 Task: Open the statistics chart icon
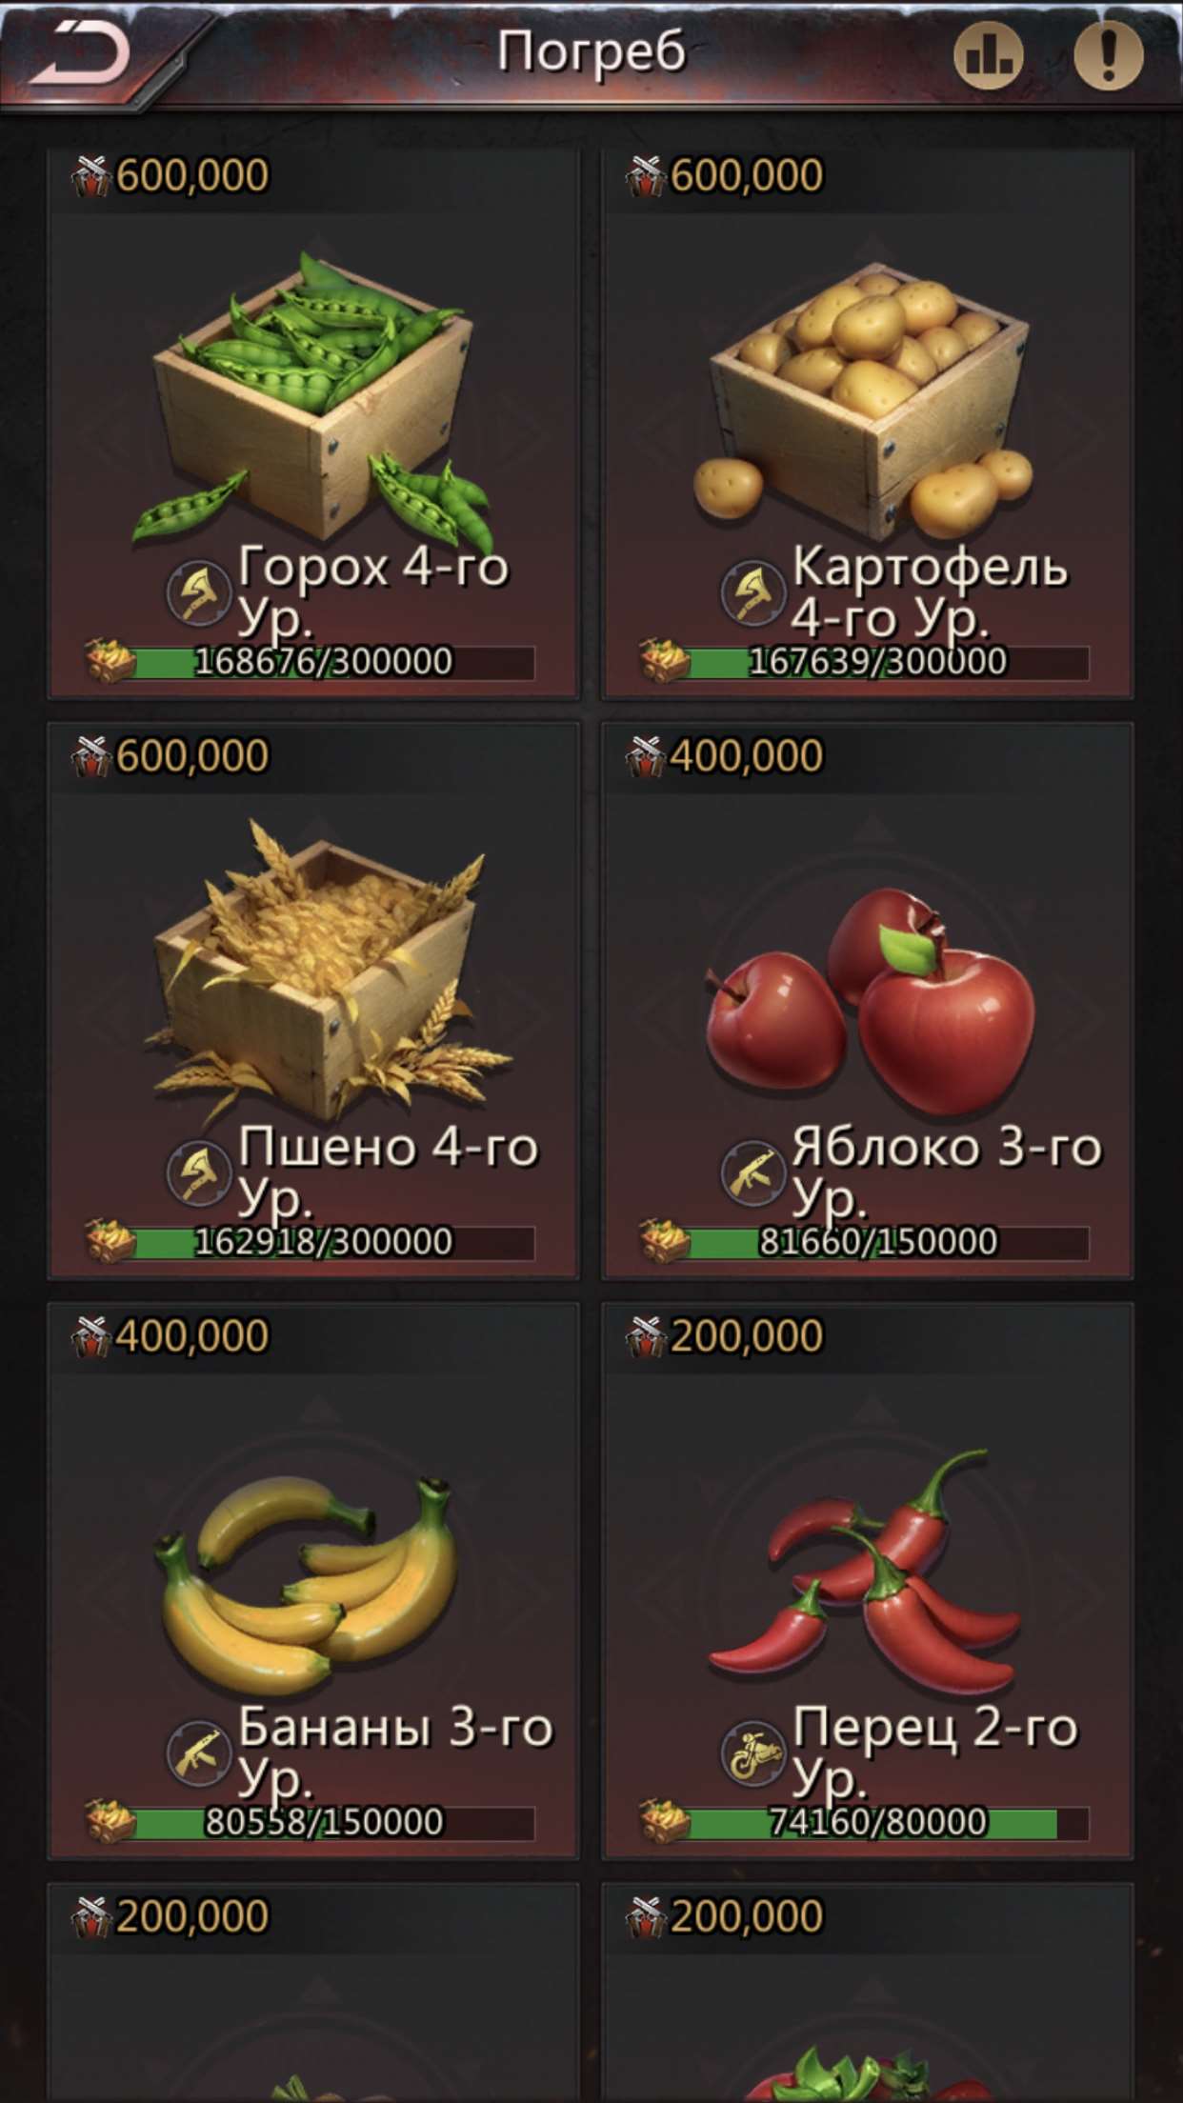(x=989, y=54)
